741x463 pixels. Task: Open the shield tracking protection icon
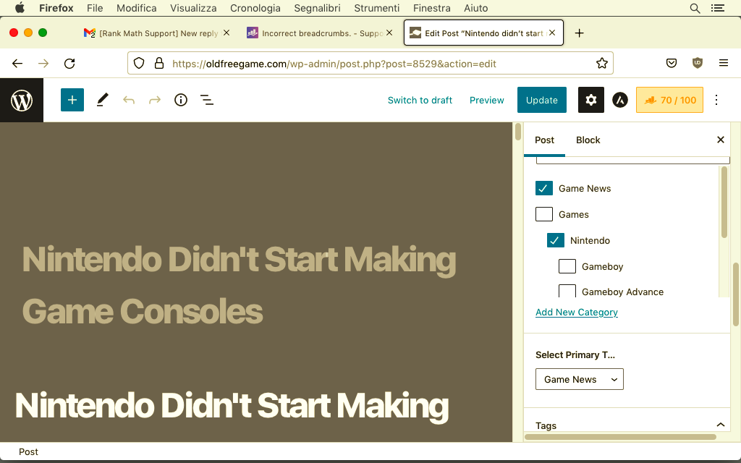[138, 64]
